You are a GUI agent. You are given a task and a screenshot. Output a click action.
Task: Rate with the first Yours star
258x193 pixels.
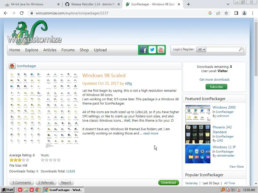(43, 160)
